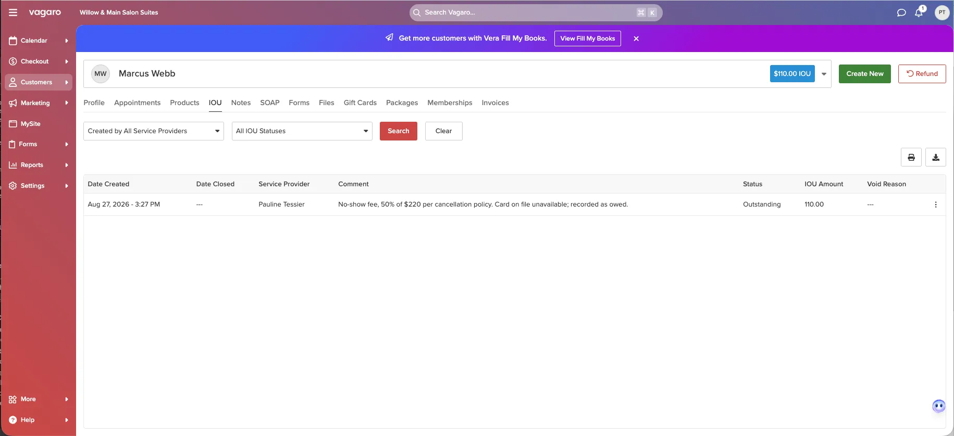Click the Create New button
Viewport: 954px width, 436px height.
[865, 74]
